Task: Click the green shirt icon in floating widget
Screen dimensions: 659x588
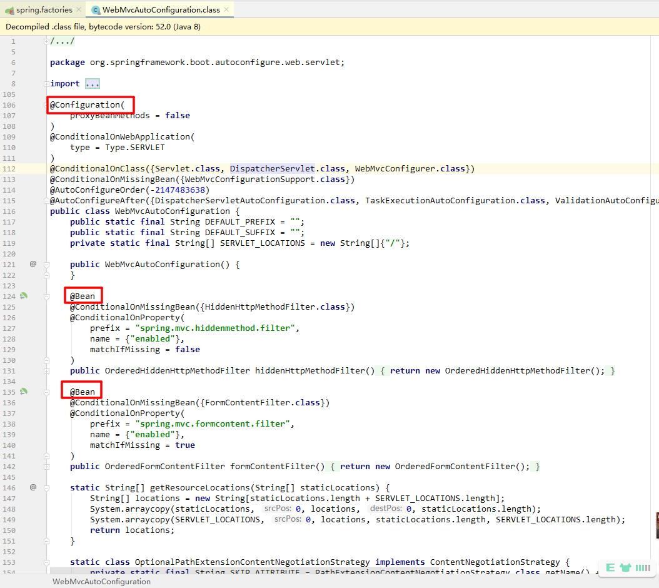Action: pyautogui.click(x=625, y=567)
